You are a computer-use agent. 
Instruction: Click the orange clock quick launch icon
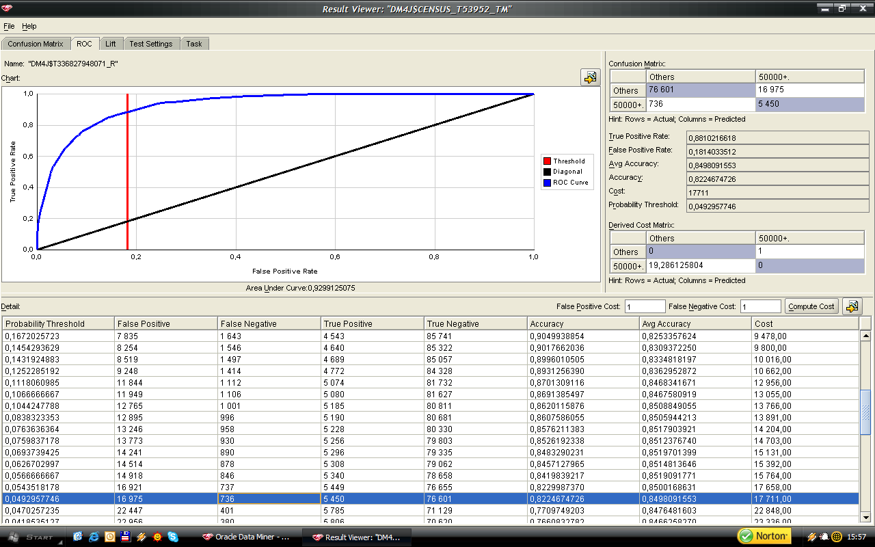[109, 537]
